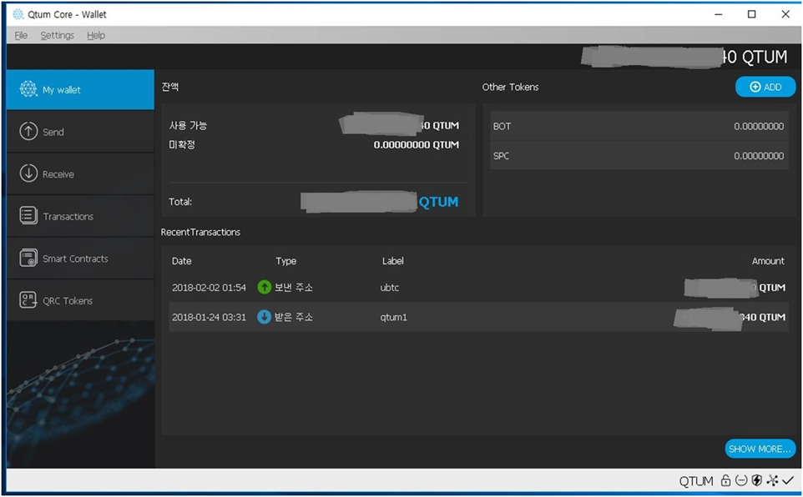
Task: Select the SPC token row
Action: click(x=639, y=156)
